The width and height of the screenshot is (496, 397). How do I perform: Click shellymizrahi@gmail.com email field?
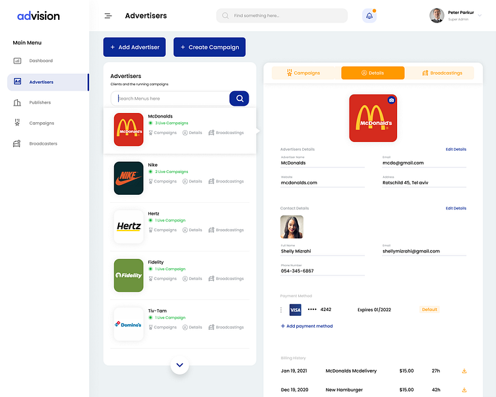424,251
